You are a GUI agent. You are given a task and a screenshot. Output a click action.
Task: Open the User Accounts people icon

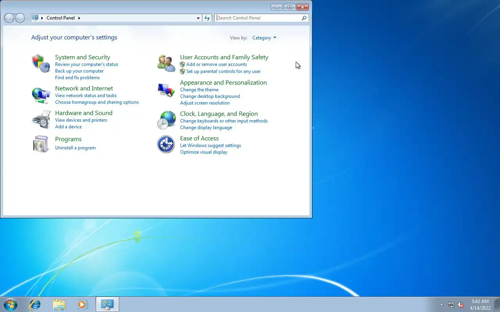click(x=166, y=63)
